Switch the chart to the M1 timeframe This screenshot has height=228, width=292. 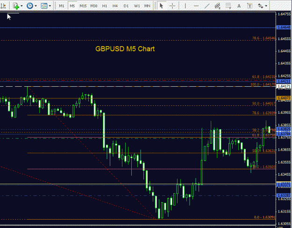62,6
